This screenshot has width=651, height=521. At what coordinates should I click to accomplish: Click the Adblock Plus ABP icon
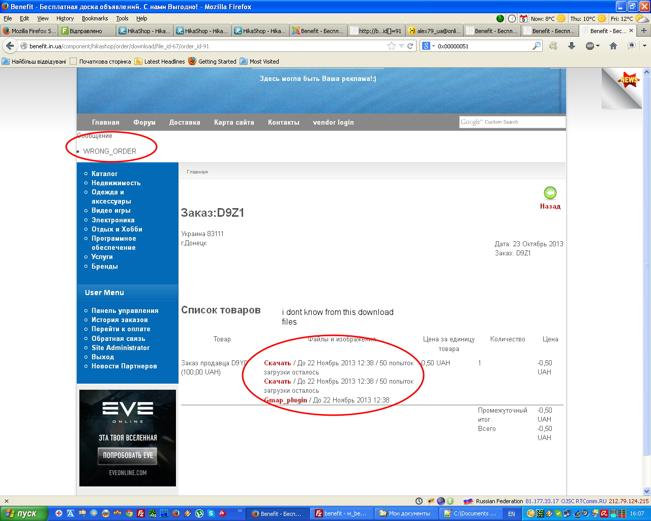coord(589,46)
